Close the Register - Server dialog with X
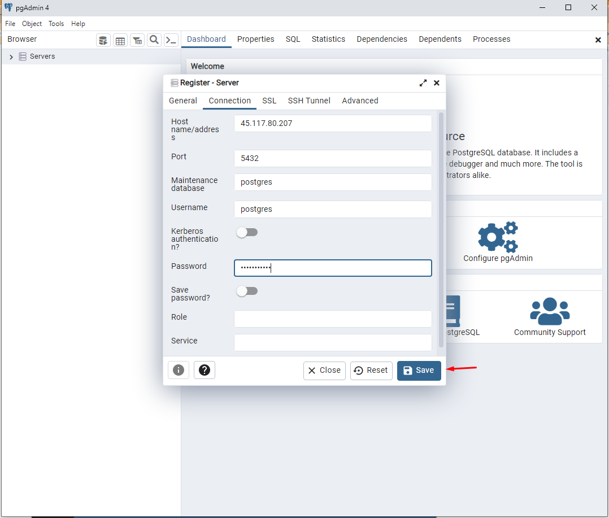609x518 pixels. 437,83
